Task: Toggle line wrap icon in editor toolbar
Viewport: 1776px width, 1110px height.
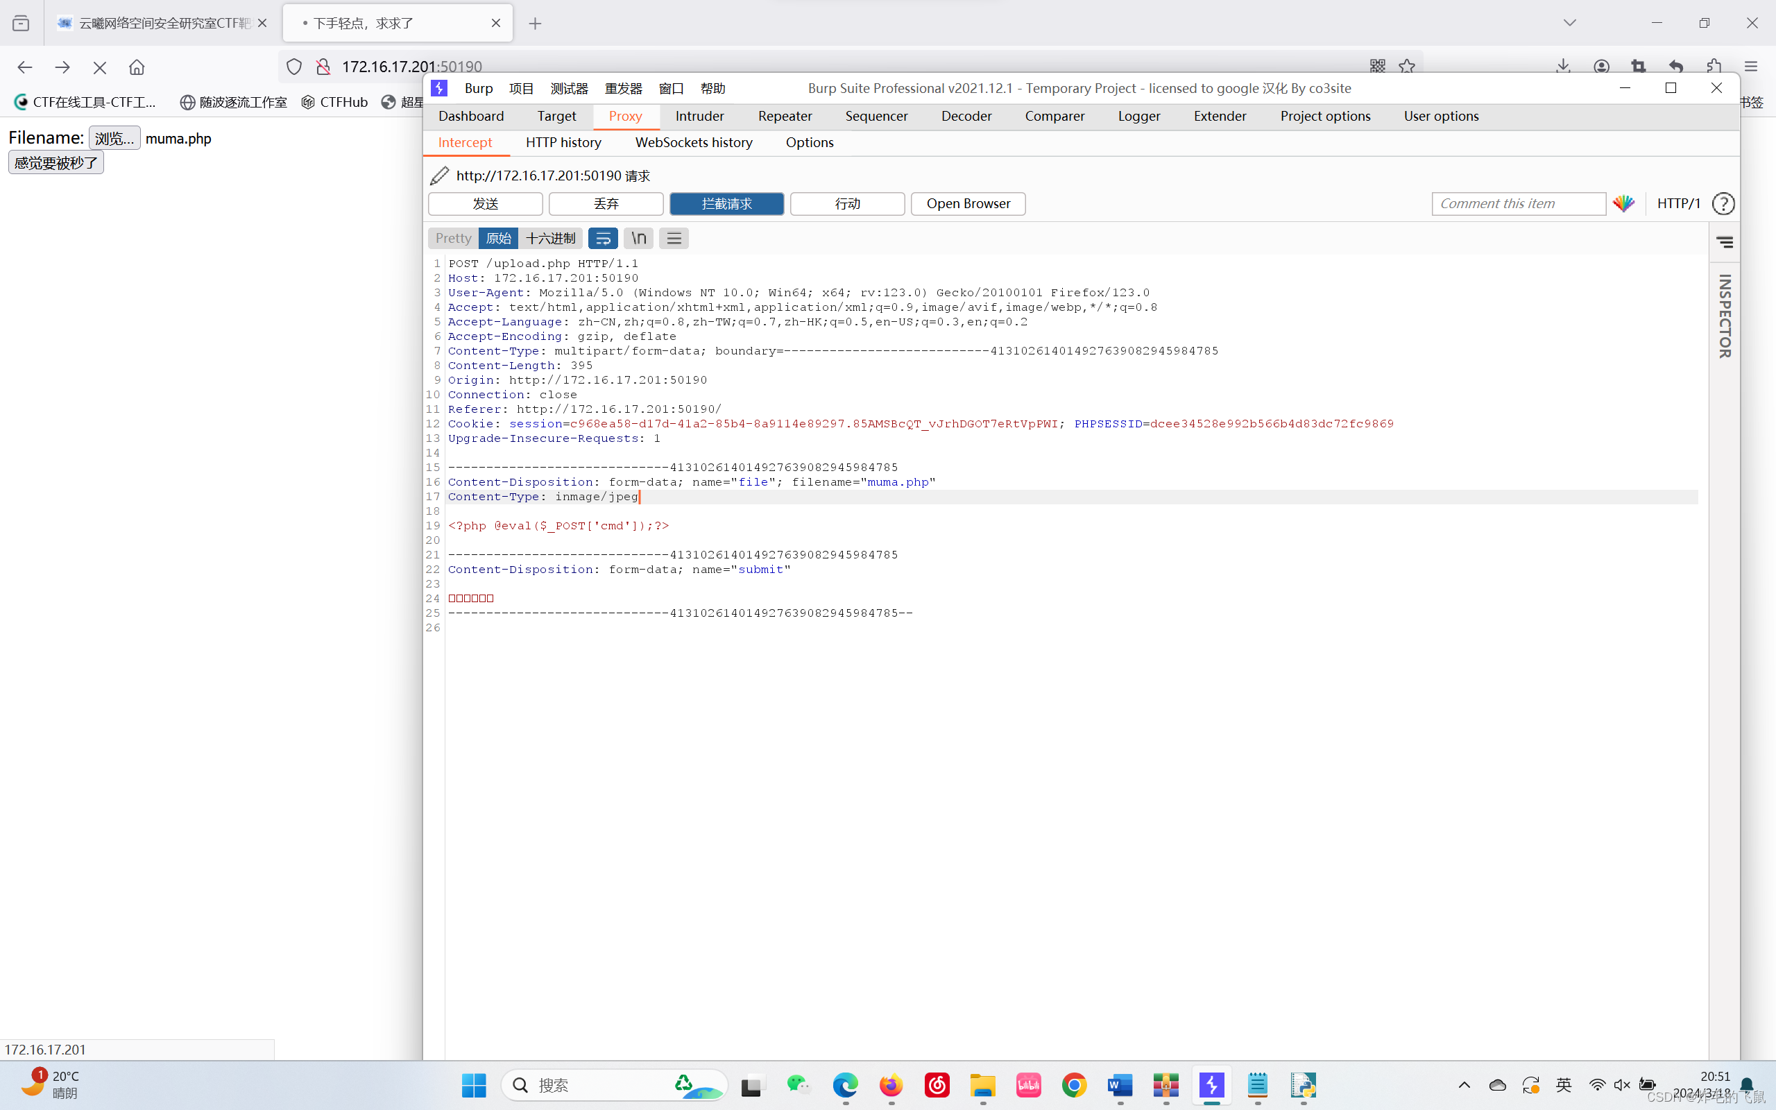Action: click(x=602, y=239)
